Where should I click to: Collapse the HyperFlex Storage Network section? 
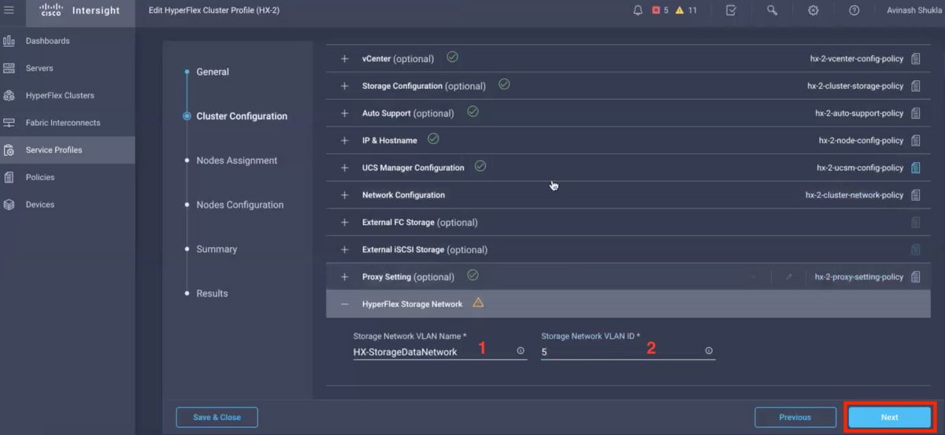[344, 304]
